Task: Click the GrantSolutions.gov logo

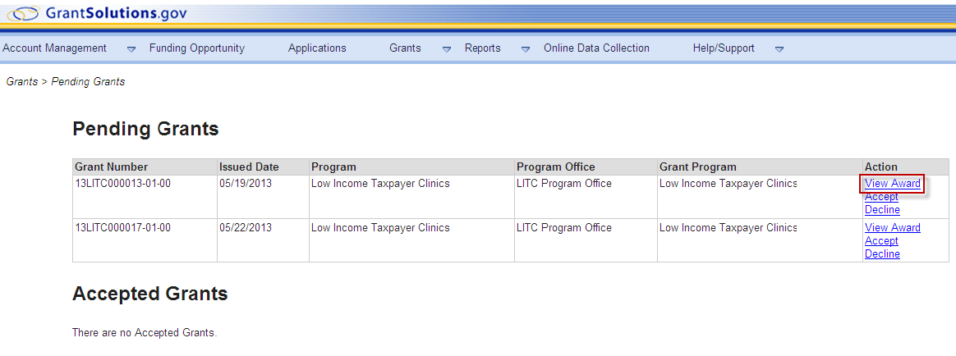Action: (97, 13)
